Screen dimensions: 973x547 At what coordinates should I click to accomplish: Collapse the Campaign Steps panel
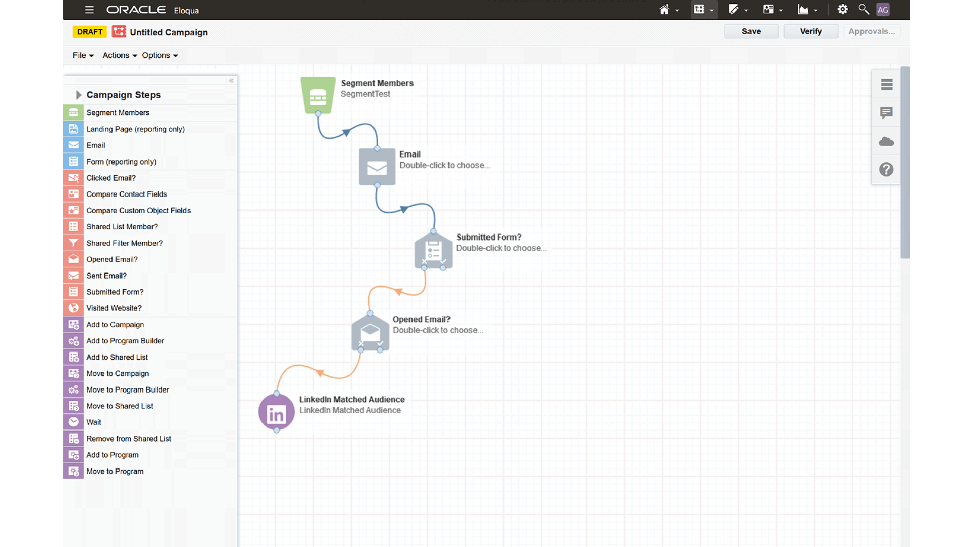[x=231, y=80]
